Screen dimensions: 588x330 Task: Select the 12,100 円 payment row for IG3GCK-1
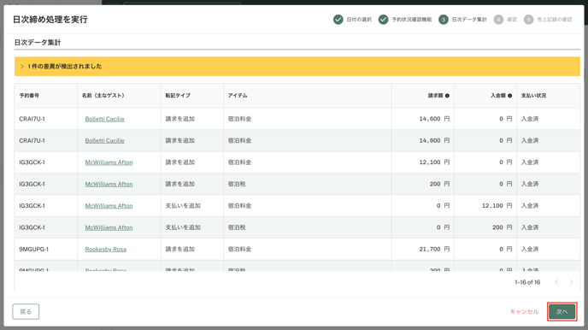[297, 206]
